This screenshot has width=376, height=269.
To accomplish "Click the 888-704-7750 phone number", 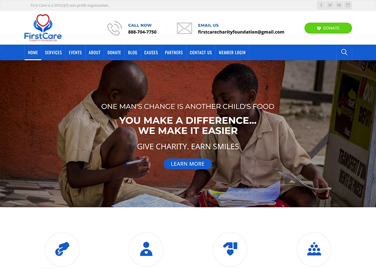I will coord(142,32).
